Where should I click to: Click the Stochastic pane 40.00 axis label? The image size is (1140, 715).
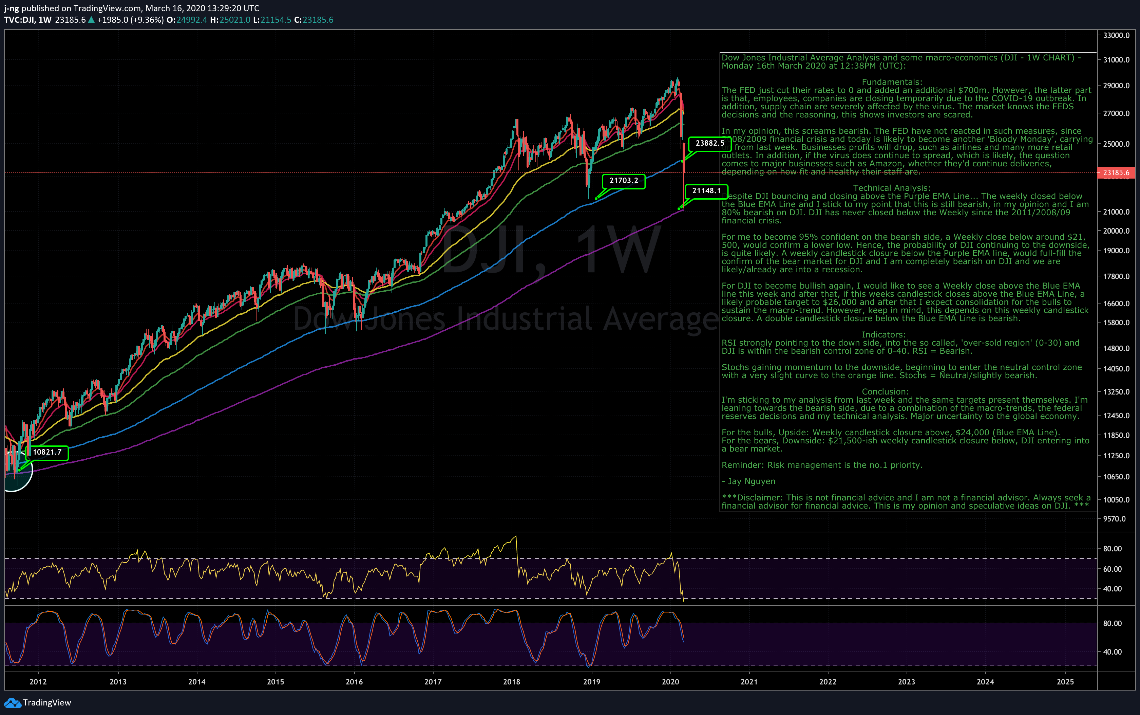(1112, 652)
